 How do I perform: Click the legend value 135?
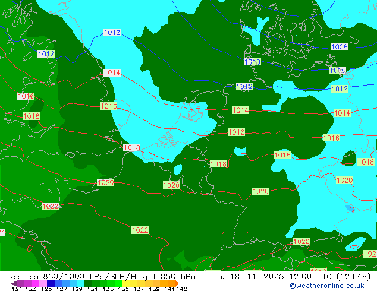123,289
